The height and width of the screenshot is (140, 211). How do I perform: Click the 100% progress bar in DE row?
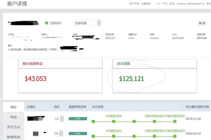click(78, 134)
